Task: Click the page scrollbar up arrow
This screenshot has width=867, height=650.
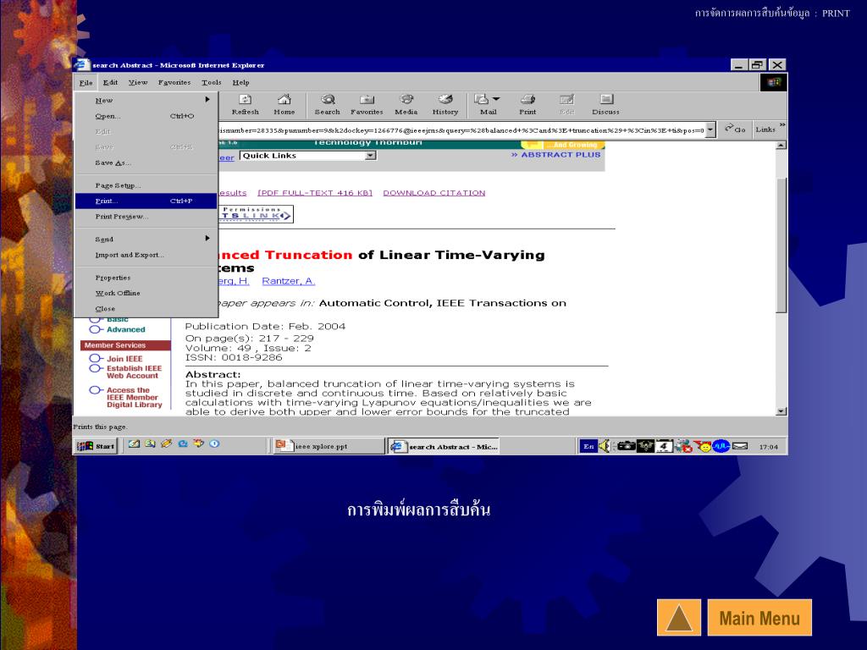Action: [781, 146]
